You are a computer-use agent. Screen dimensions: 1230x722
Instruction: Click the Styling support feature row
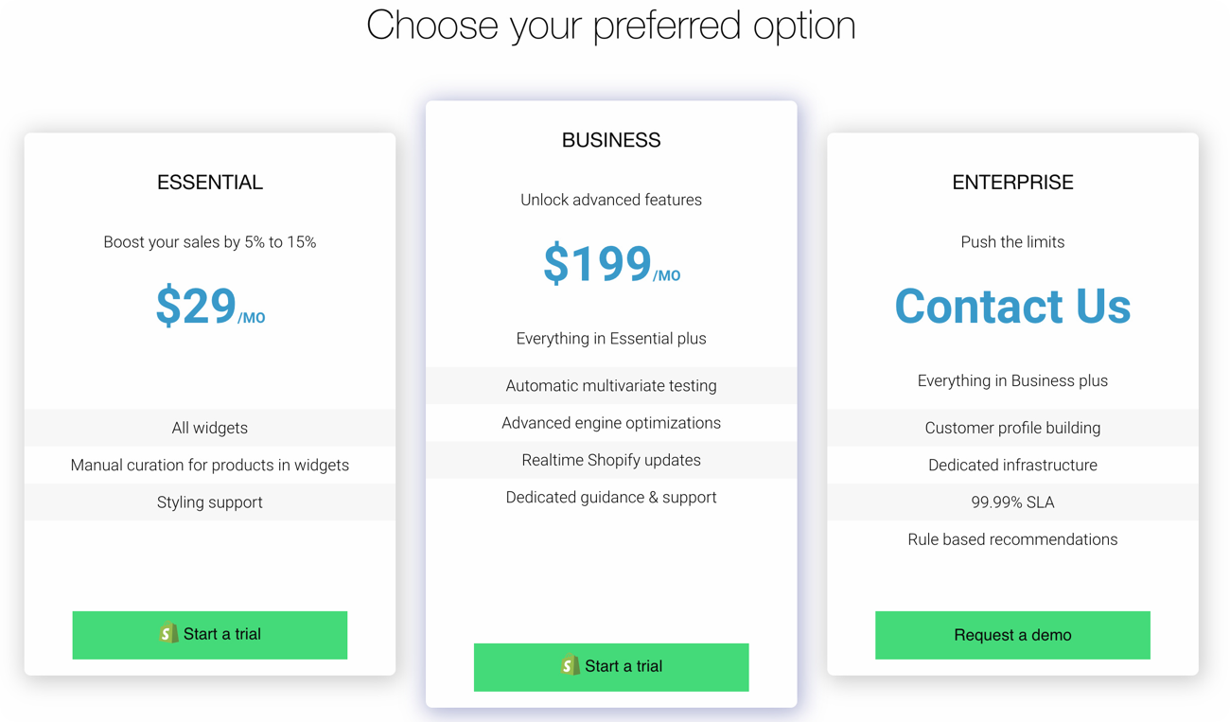(210, 502)
